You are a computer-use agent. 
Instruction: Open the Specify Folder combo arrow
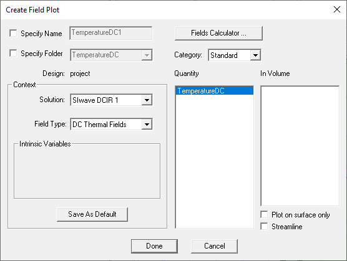coord(147,55)
